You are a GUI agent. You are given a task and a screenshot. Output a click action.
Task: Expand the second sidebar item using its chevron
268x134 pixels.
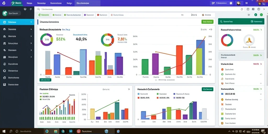click(x=31, y=29)
